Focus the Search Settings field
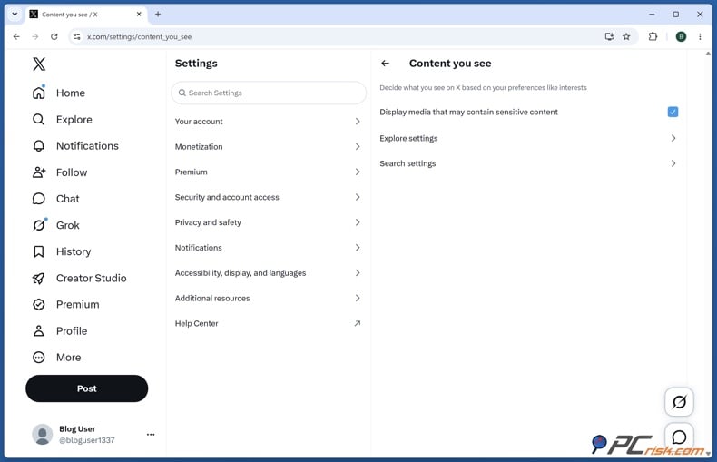This screenshot has height=462, width=717. [x=269, y=93]
